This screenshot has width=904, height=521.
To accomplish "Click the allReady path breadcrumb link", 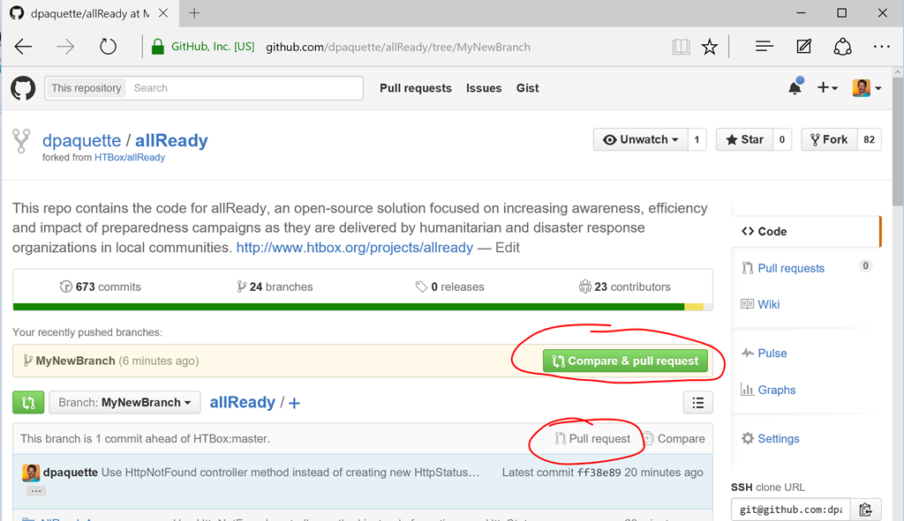I will point(242,402).
